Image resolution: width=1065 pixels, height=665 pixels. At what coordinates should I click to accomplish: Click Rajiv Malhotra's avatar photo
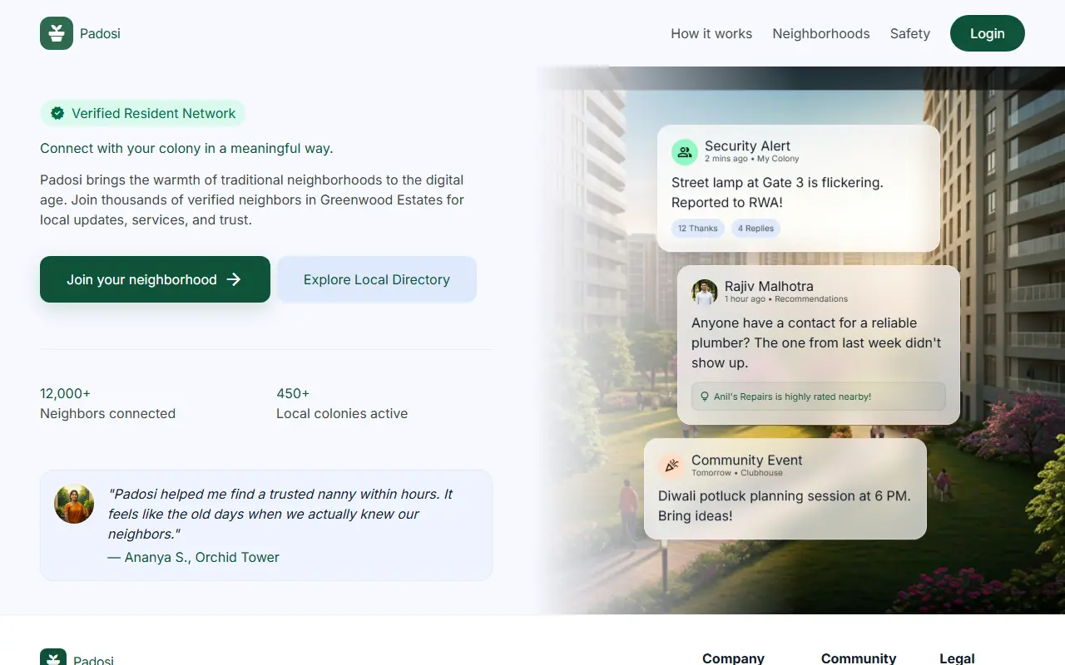click(705, 293)
